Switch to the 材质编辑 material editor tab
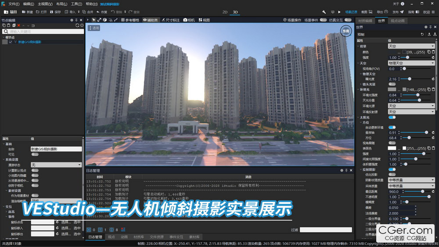Image resolution: width=439 pixels, height=247 pixels. point(365,21)
